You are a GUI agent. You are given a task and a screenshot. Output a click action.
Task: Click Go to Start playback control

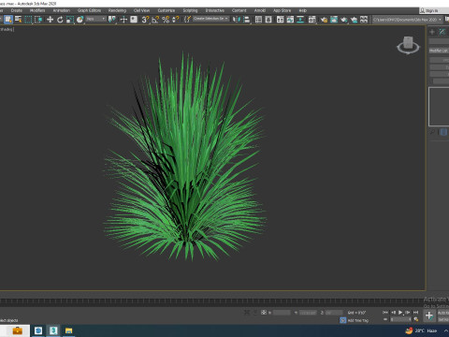[385, 312]
